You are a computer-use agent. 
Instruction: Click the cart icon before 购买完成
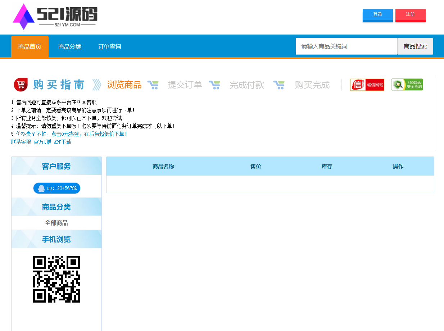pos(279,85)
